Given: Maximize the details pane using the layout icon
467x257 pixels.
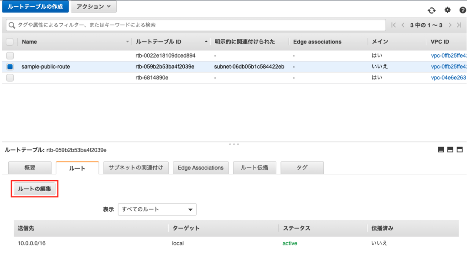Looking at the screenshot, I should tap(460, 149).
